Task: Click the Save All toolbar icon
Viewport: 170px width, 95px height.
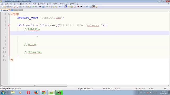Action: 11,7
